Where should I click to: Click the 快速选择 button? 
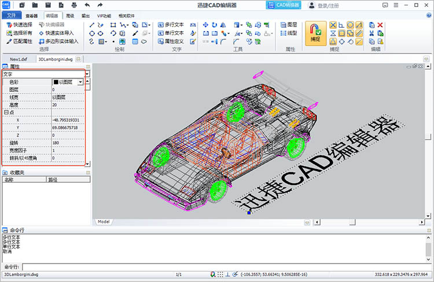[19, 25]
